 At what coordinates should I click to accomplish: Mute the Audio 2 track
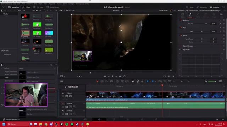click(74, 114)
